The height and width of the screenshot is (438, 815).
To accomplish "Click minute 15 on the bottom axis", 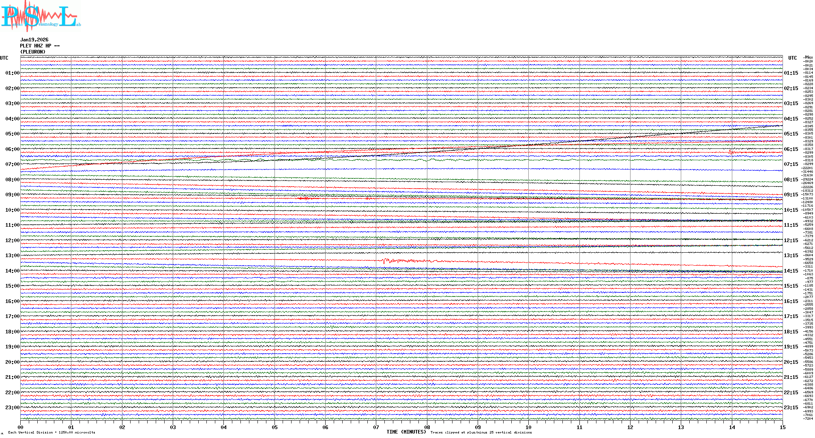I will pyautogui.click(x=783, y=427).
